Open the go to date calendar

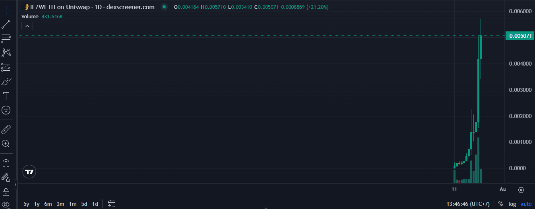[112, 204]
